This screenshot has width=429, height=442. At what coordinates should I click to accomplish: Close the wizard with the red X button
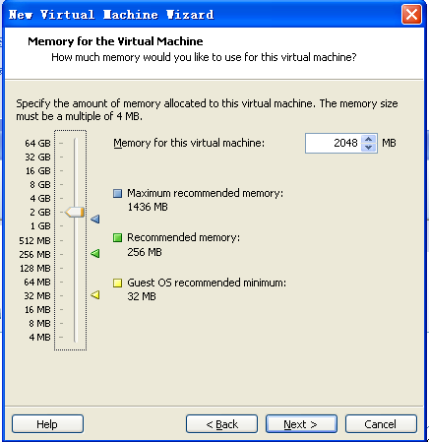coord(411,15)
